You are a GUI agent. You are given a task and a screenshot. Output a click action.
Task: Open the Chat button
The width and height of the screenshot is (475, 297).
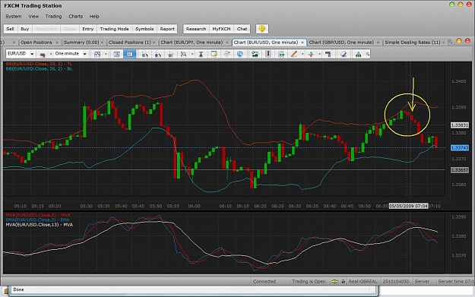(x=242, y=29)
